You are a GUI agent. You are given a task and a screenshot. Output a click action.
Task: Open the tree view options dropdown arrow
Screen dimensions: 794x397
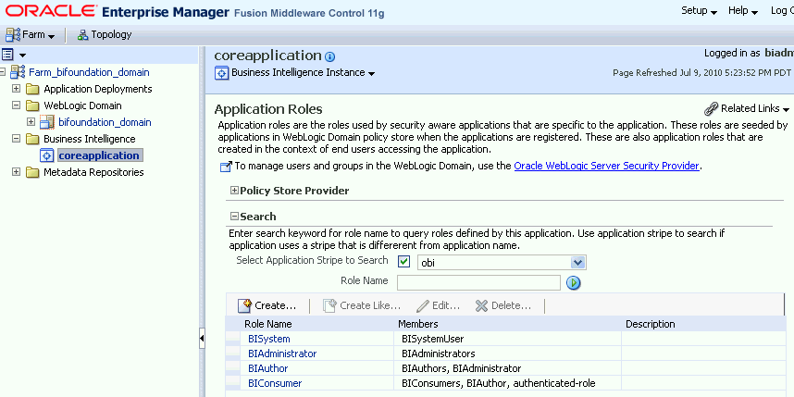click(22, 56)
